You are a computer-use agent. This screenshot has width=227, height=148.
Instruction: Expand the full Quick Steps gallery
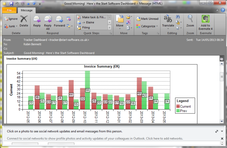click(x=110, y=27)
